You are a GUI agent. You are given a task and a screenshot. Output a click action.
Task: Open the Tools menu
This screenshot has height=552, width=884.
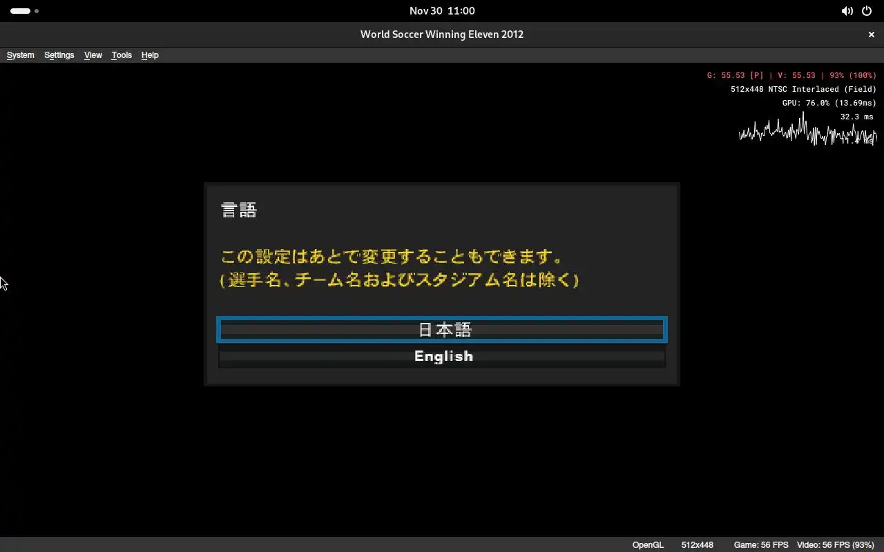(x=122, y=55)
